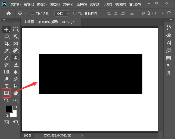Image resolution: width=175 pixels, height=139 pixels.
Task: Enable the 自动选择 checkbox
Action: coord(33,13)
